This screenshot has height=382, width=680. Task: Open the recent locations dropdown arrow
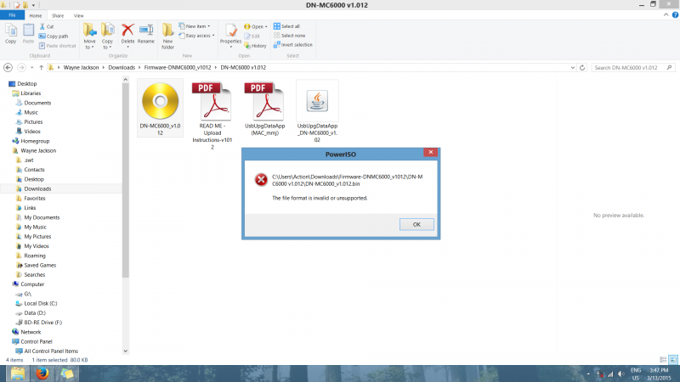pyautogui.click(x=32, y=68)
